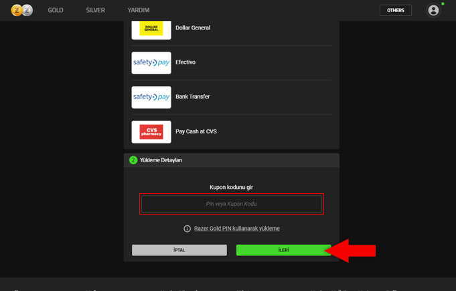Select the Bank Transfer payment option text
This screenshot has width=456, height=291.
tap(193, 97)
